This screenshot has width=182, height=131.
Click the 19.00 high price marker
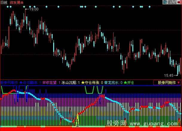pyautogui.click(x=34, y=9)
